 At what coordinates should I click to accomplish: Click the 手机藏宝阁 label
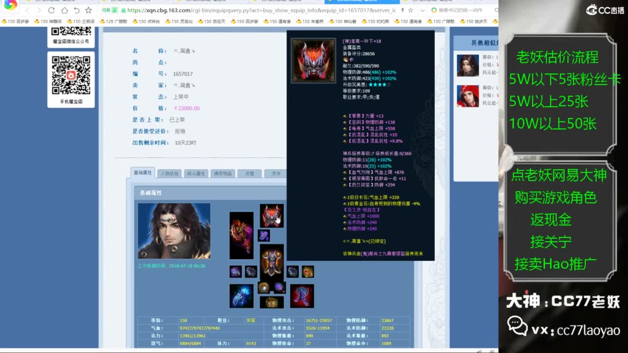pos(71,101)
